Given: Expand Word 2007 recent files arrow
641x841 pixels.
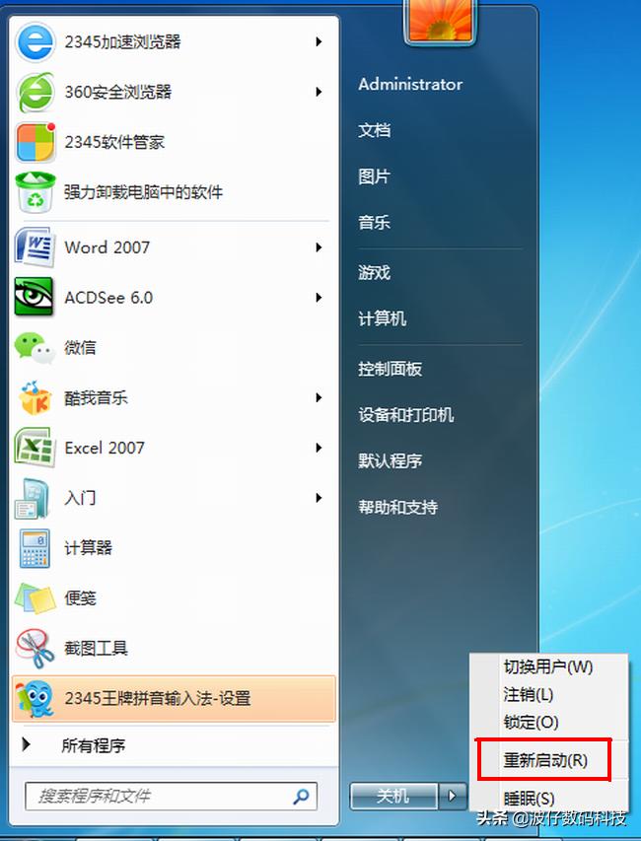Looking at the screenshot, I should coord(319,247).
